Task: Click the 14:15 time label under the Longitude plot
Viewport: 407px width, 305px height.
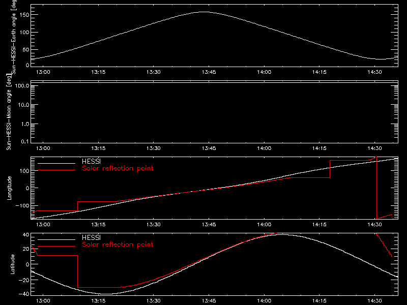Action: (x=319, y=225)
